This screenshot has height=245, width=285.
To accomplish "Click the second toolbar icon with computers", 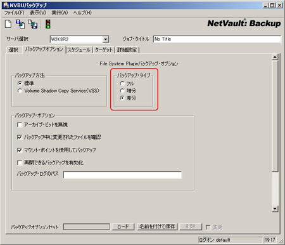I will (x=20, y=24).
